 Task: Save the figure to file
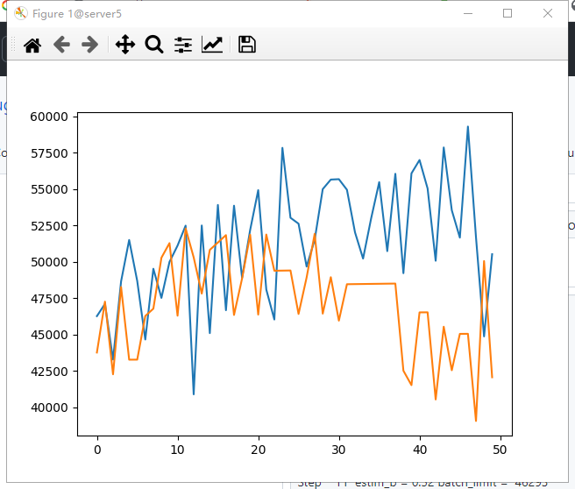coord(247,45)
